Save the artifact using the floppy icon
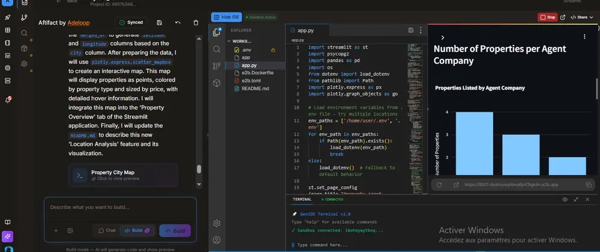Viewport: 600px width, 252px height. click(160, 23)
